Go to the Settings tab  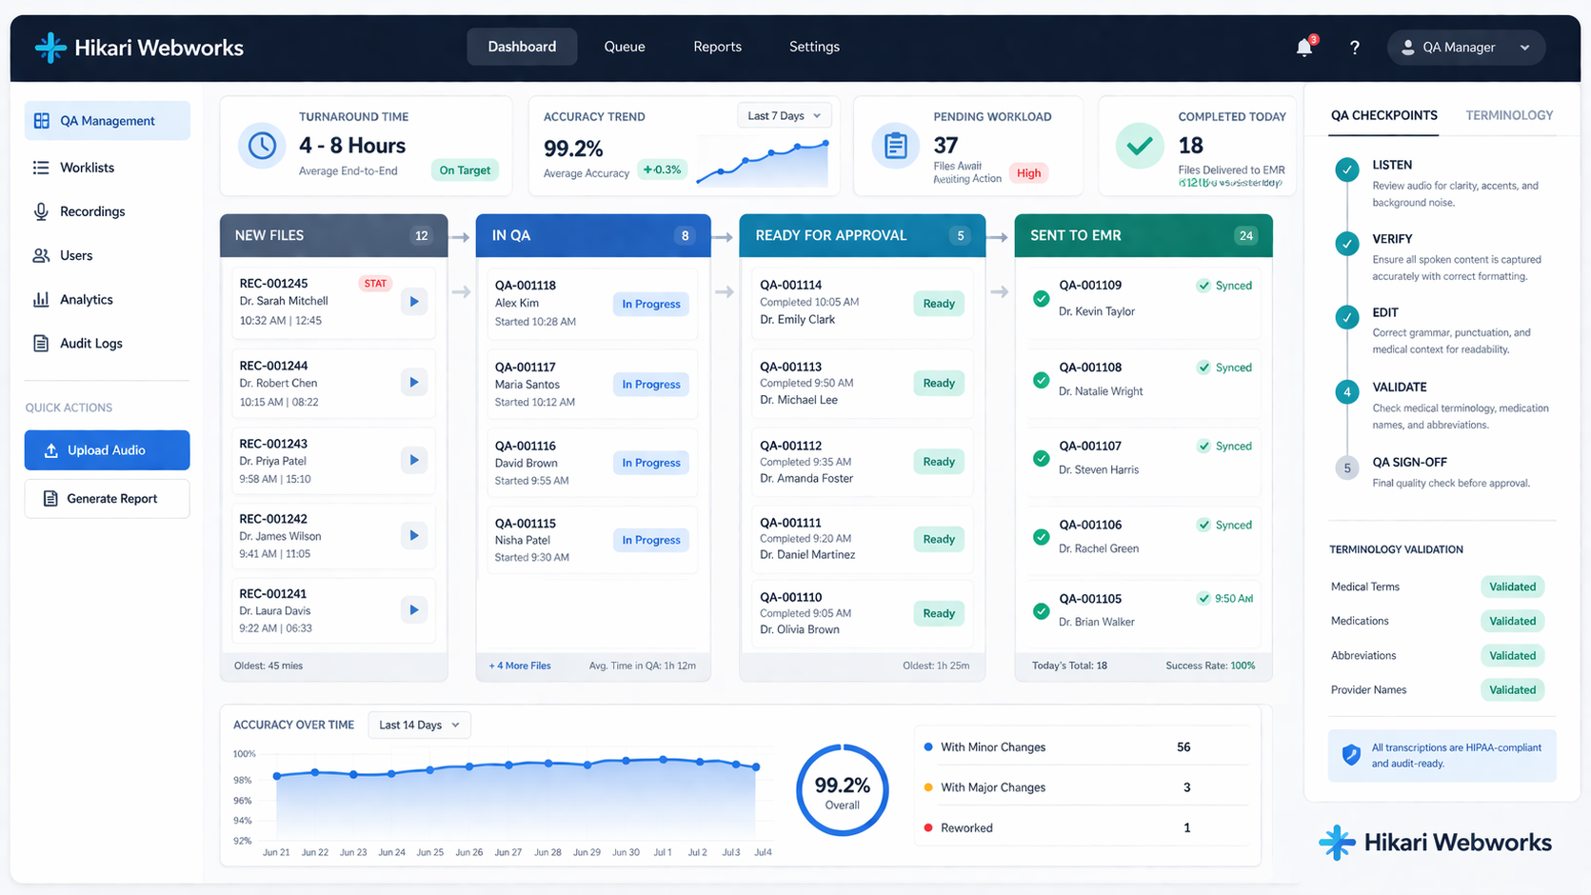coord(814,47)
